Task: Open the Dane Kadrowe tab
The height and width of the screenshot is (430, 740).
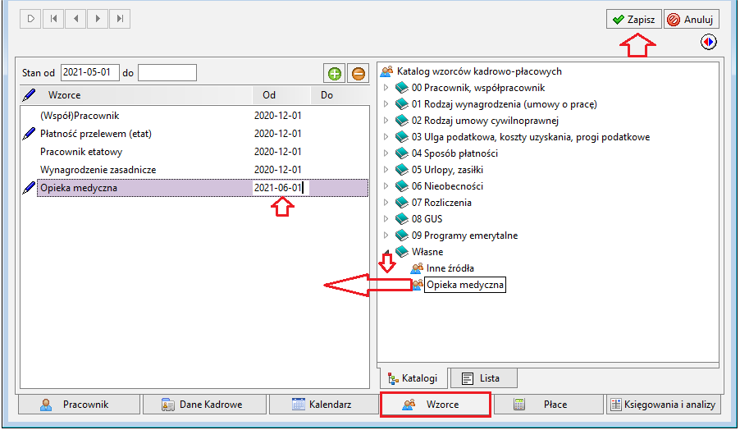Action: coord(204,405)
